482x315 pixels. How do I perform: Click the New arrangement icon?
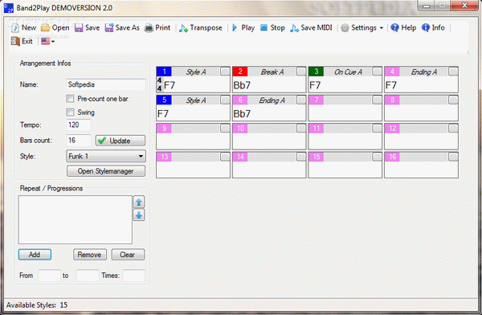point(14,27)
